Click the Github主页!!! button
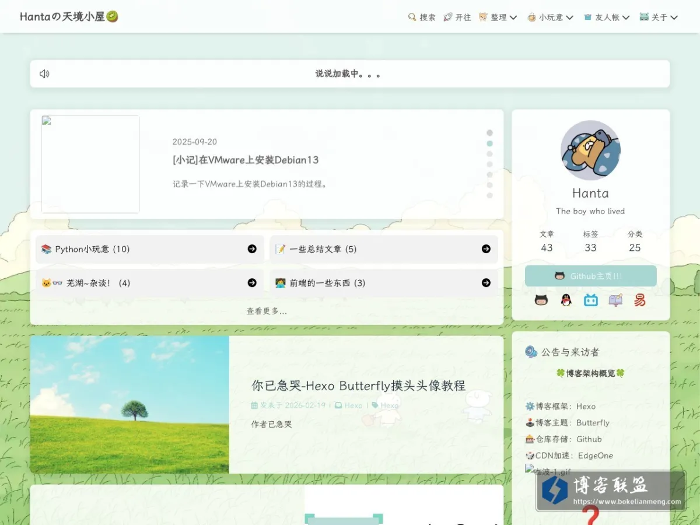 (x=590, y=276)
